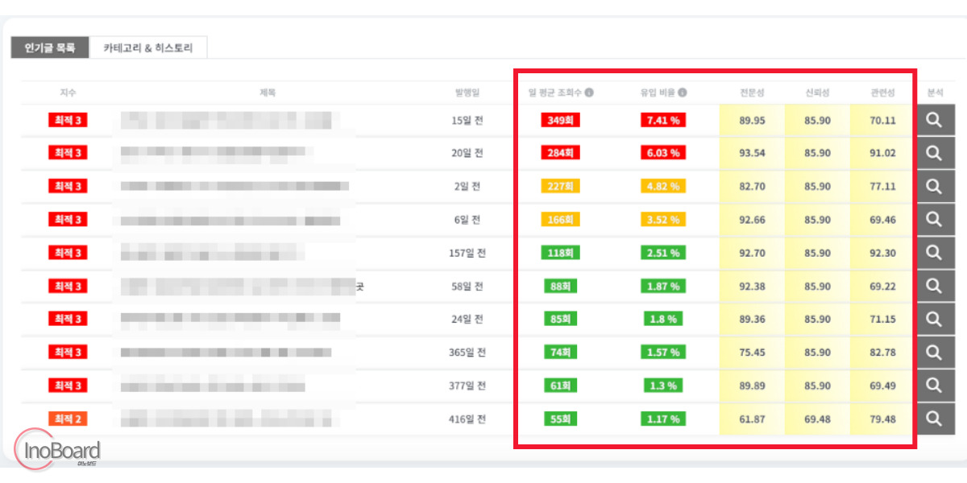Open analysis icon for 377일 전 row

point(934,386)
